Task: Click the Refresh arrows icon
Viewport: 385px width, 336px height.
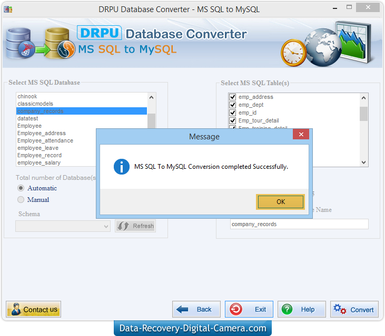Action: (123, 226)
